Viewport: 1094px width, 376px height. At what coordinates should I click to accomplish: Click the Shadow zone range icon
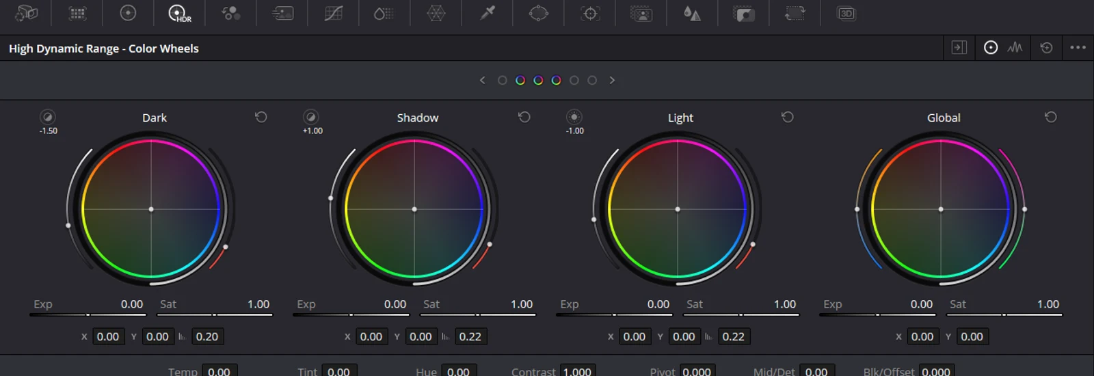tap(310, 117)
